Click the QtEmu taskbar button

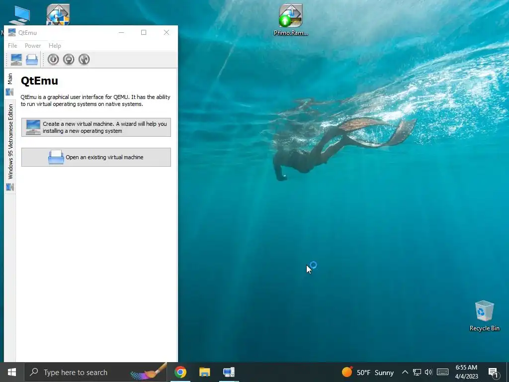[229, 372]
